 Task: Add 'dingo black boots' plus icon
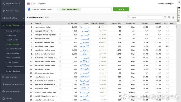[60, 88]
